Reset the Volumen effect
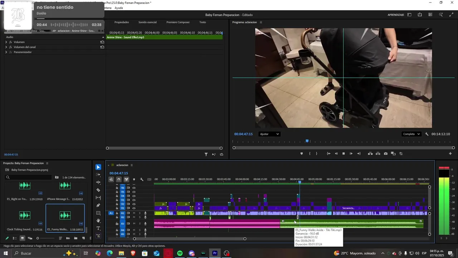458x258 pixels. point(102,42)
